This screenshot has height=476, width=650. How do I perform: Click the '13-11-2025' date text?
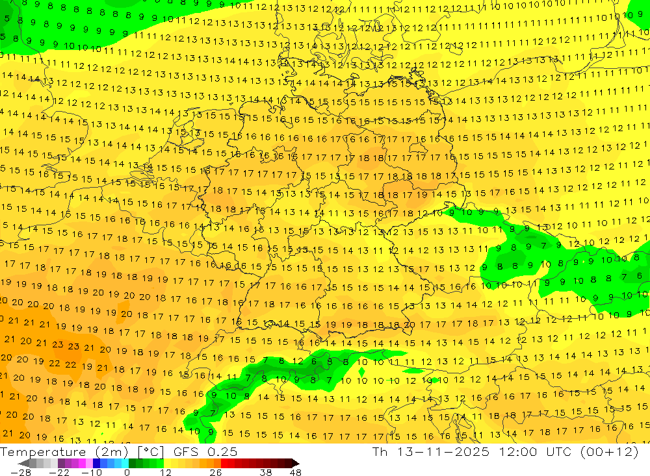pyautogui.click(x=443, y=451)
